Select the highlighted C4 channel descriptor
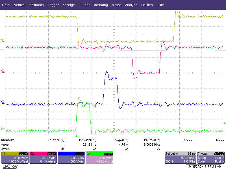Viewport: 226px width, 169px height. pos(100,158)
